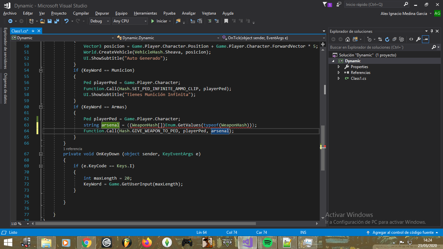The width and height of the screenshot is (443, 249).
Task: Open the Orígenes de datos side tab
Action: pyautogui.click(x=5, y=88)
